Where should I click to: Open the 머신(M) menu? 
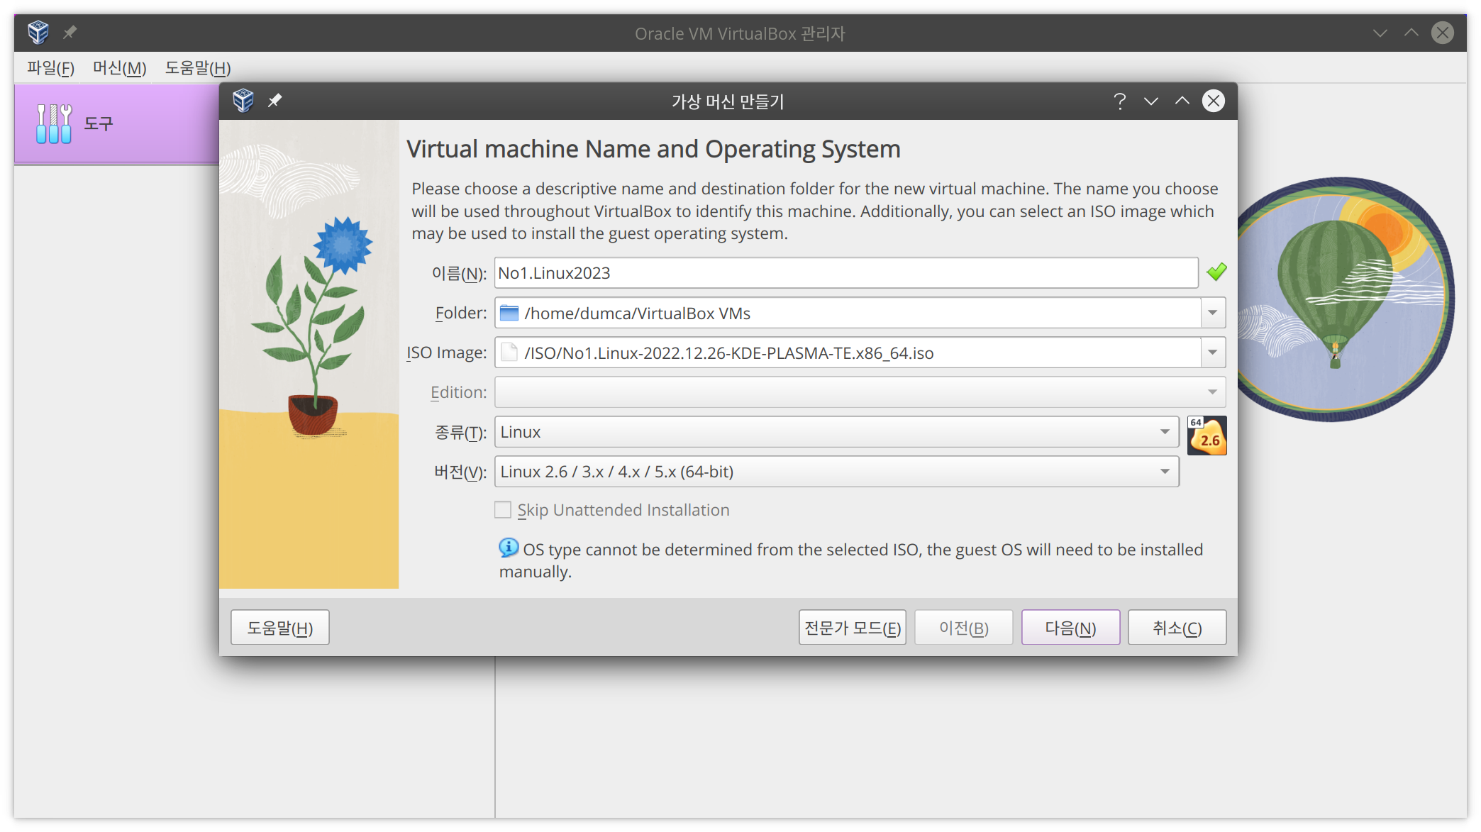120,68
